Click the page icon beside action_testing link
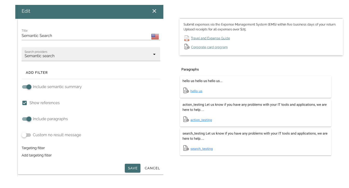 pyautogui.click(x=186, y=119)
